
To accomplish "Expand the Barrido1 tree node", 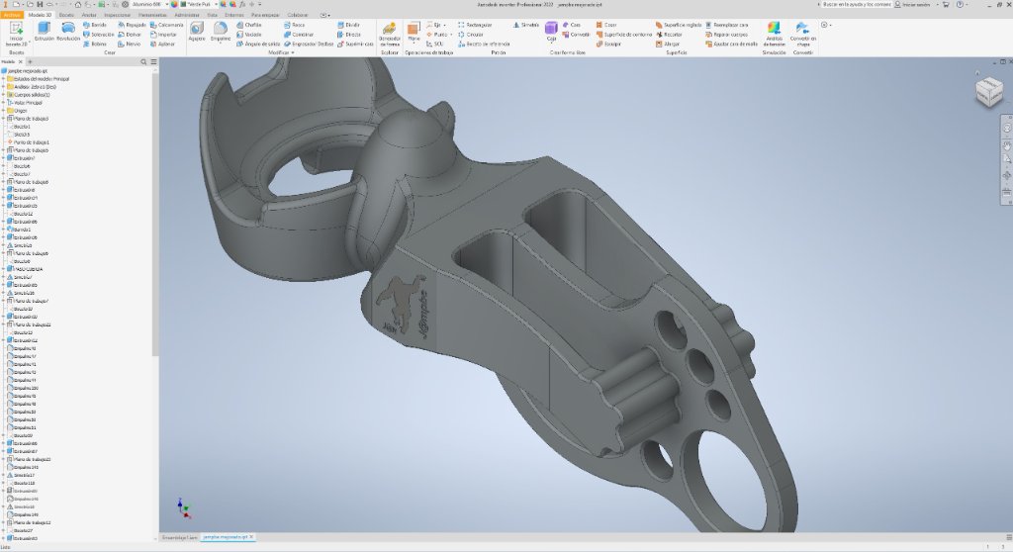I will 3,230.
